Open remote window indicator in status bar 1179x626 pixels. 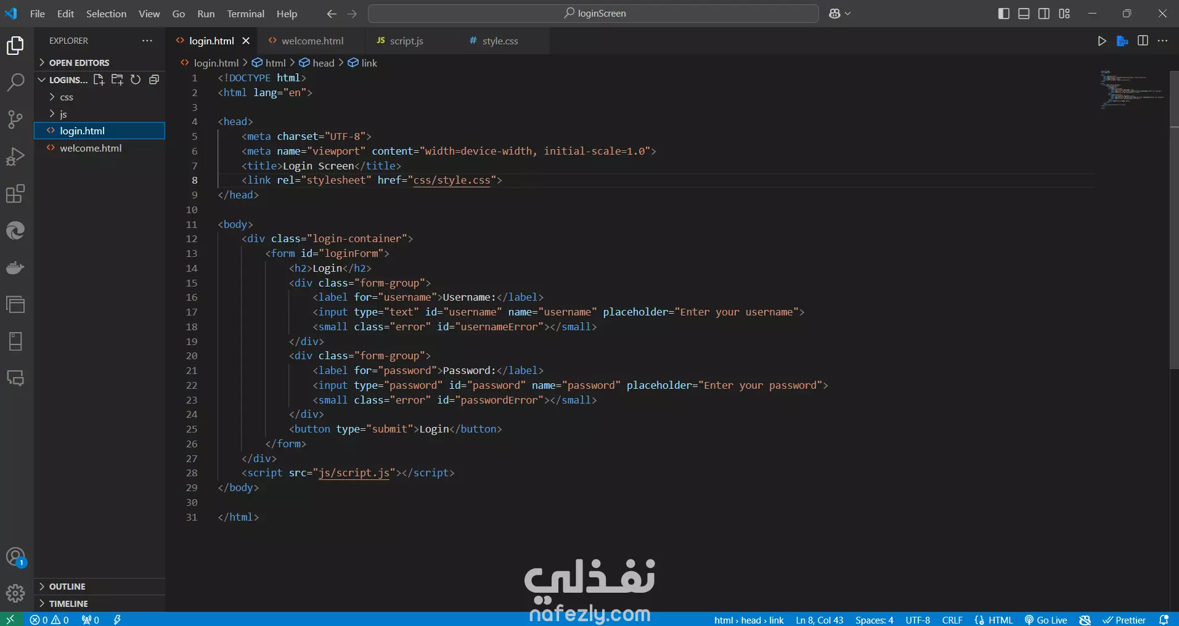(x=10, y=620)
